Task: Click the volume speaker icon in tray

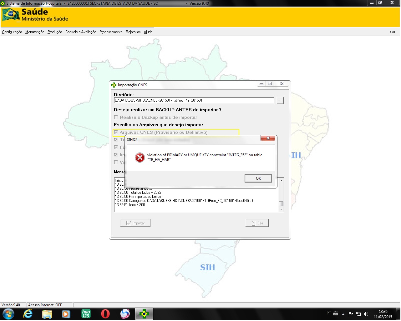Action: click(x=366, y=314)
